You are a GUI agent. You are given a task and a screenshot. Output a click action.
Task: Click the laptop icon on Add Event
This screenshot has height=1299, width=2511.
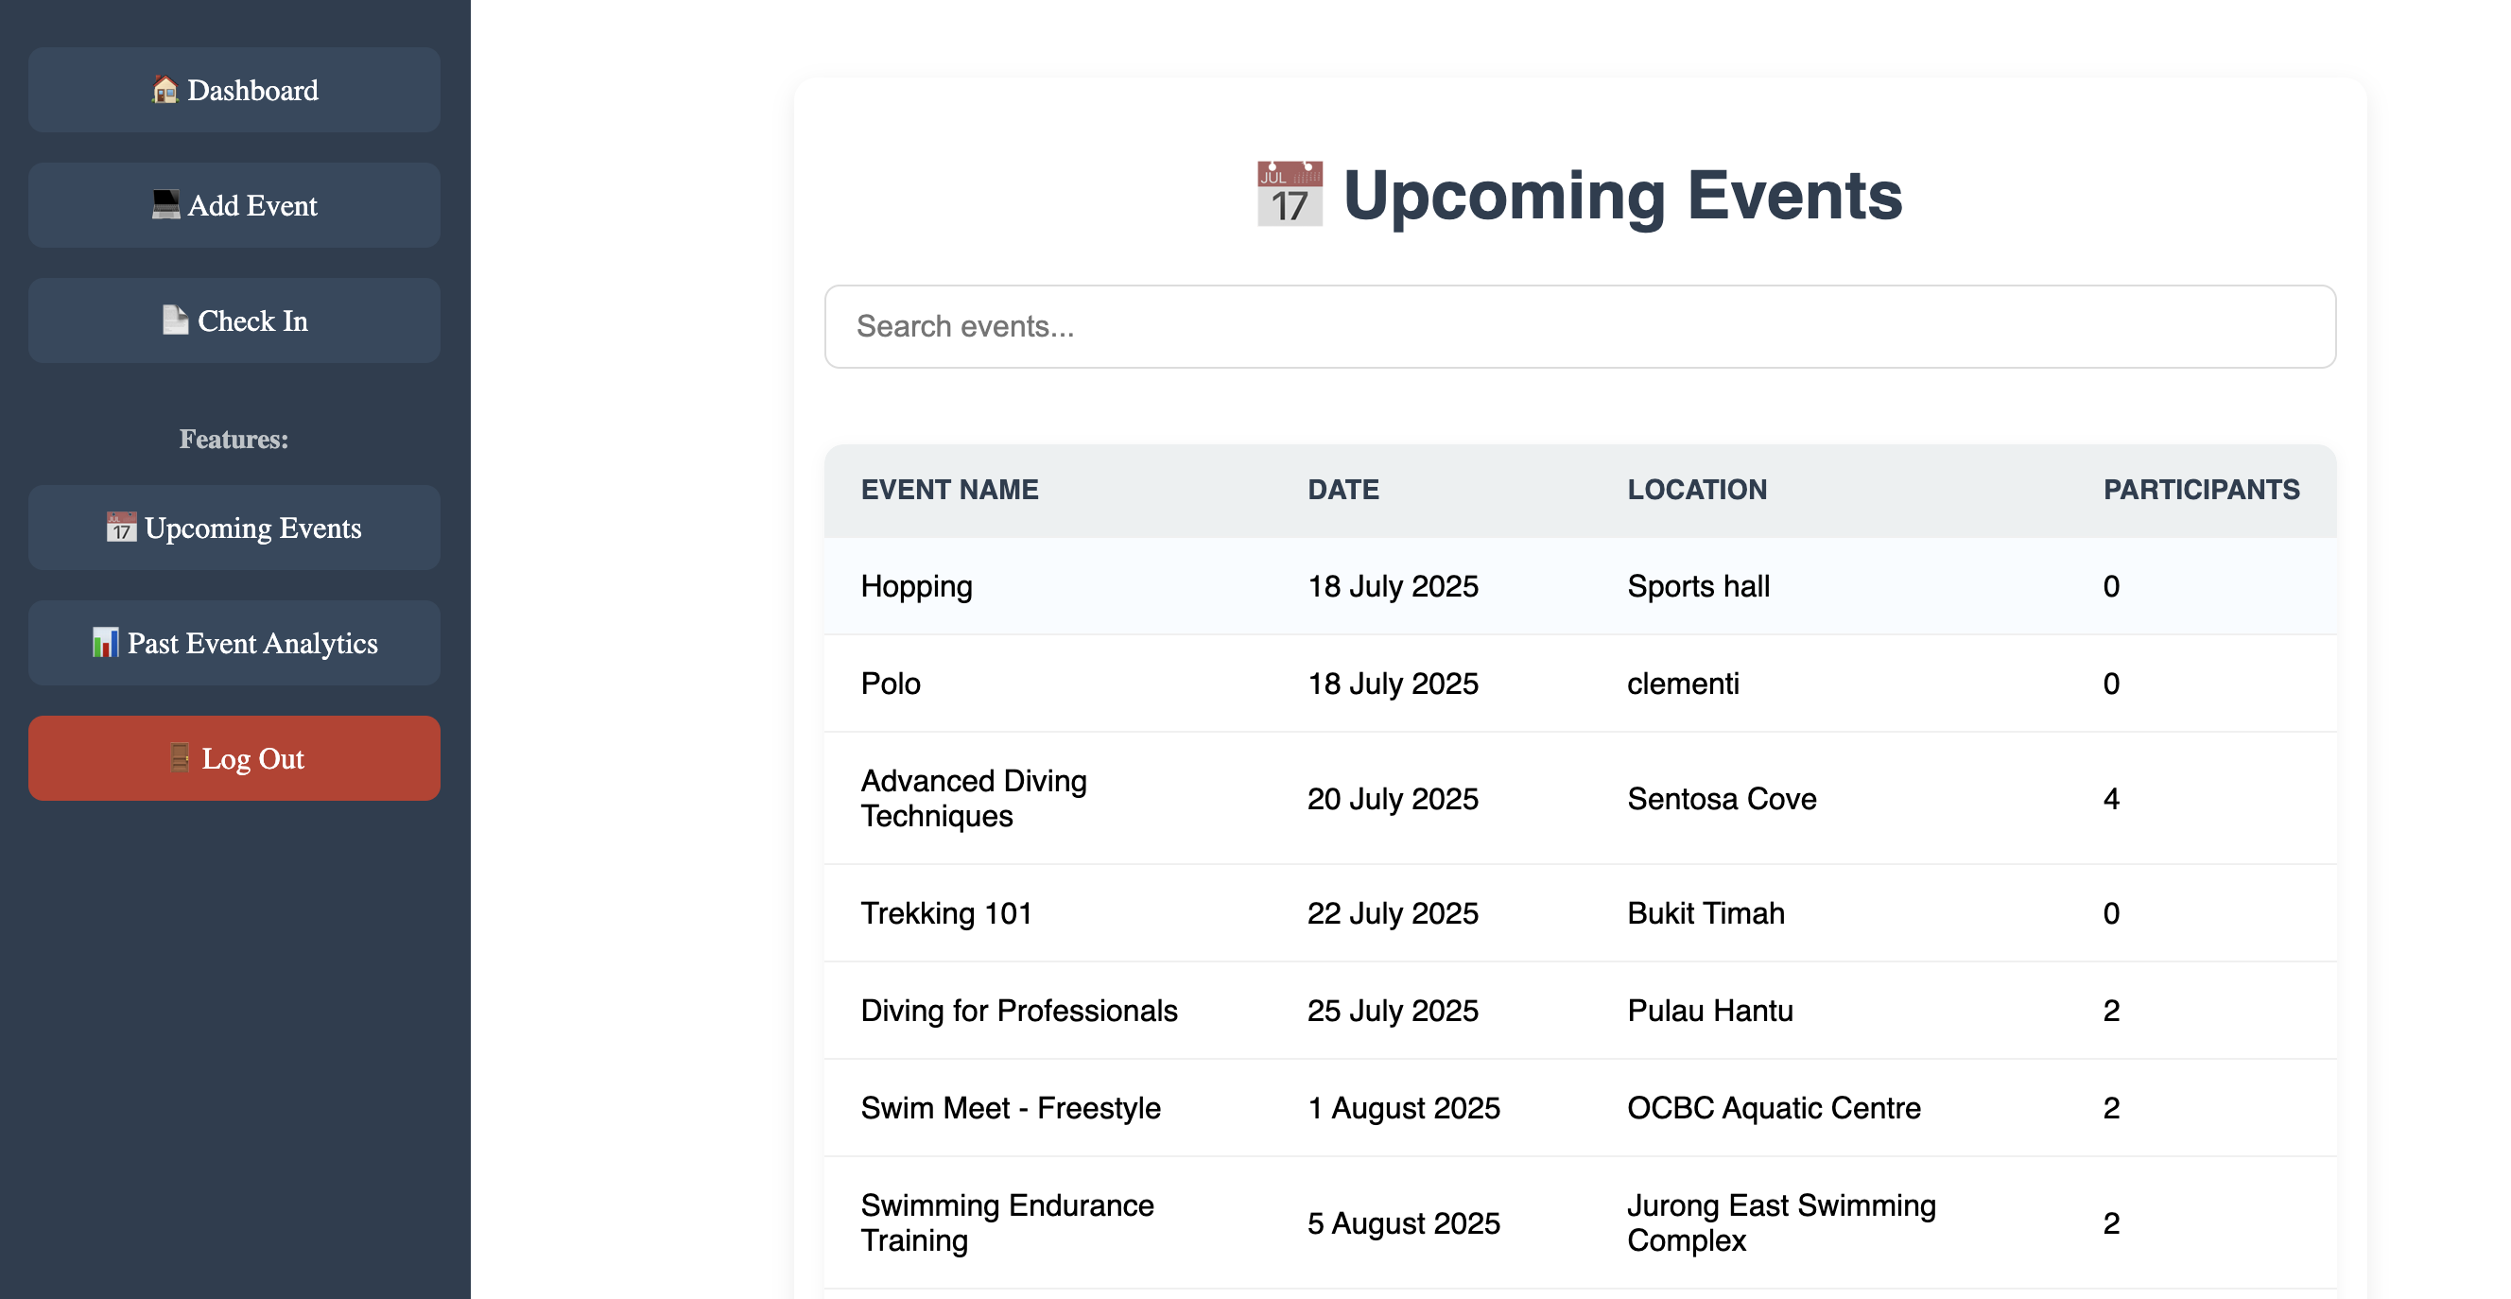(x=165, y=204)
